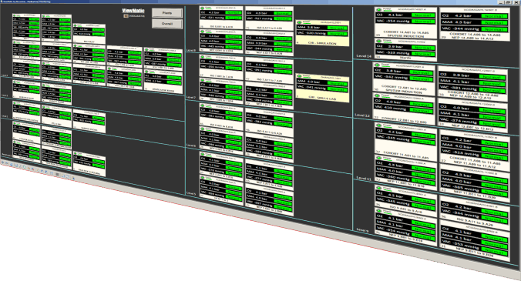Viewport: 521px width, 281px height.
Task: Select the Level 14 floor label
Action: click(364, 56)
